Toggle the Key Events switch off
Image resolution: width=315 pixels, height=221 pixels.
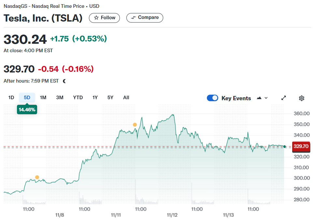212,98
